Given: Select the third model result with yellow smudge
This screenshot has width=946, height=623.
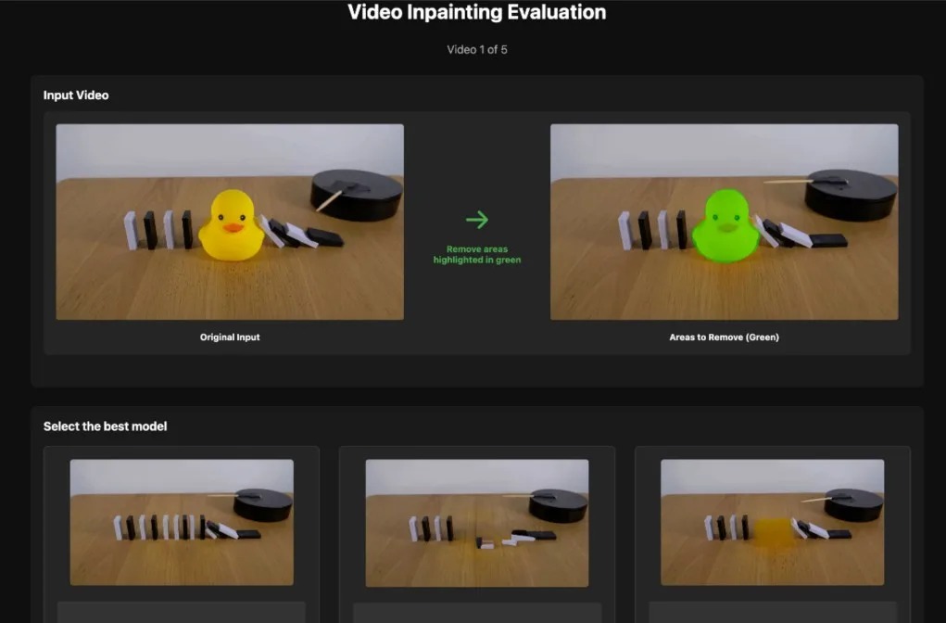Looking at the screenshot, I should point(772,522).
